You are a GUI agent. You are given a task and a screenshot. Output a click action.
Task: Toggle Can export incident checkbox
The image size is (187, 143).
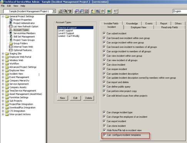tap(104, 121)
